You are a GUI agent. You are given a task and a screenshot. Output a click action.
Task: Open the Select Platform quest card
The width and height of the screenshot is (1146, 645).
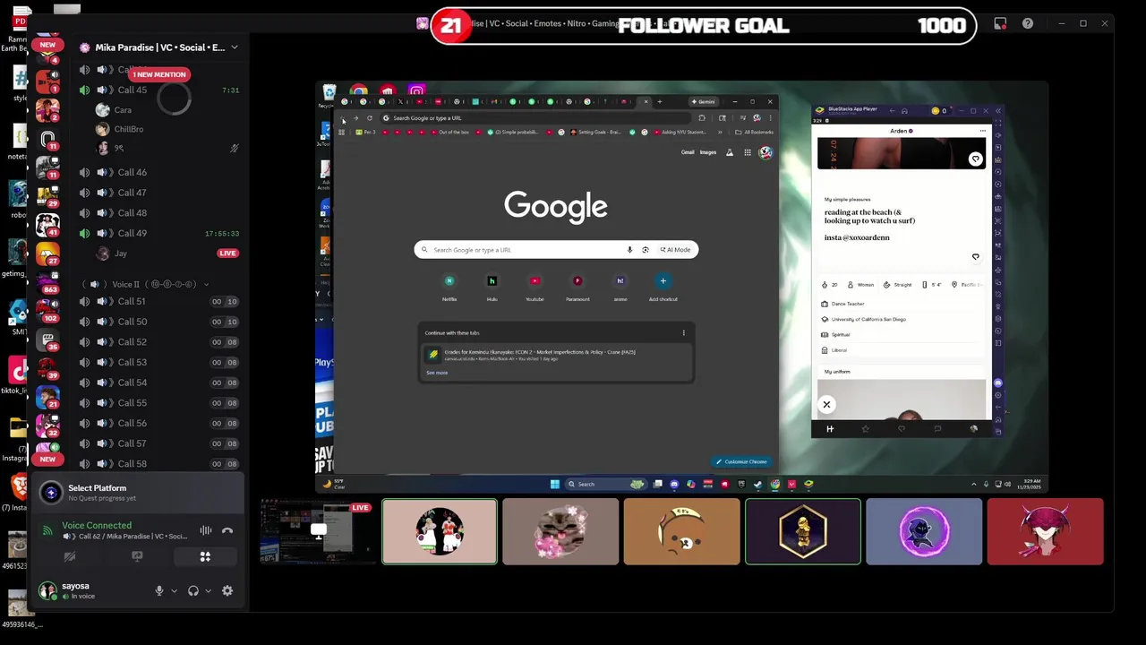click(139, 493)
